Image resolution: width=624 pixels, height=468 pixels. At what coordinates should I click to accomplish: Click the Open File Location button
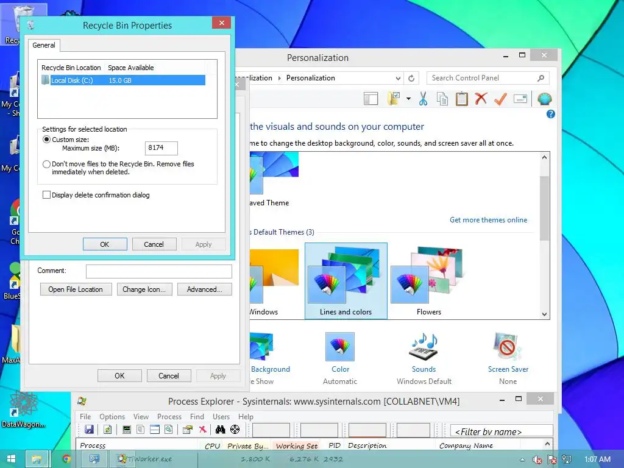[x=76, y=289]
